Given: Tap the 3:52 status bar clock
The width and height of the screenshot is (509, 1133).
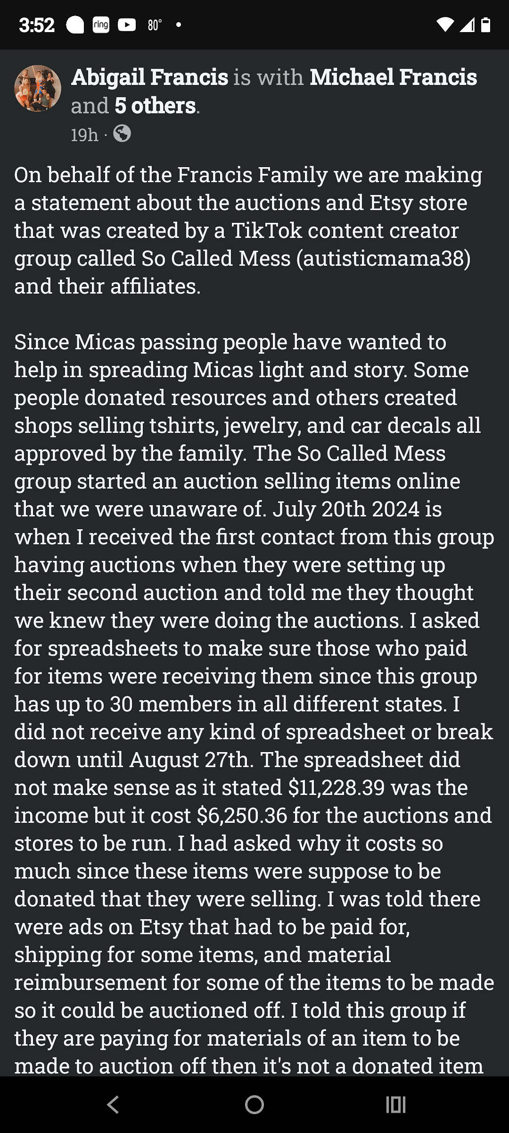Looking at the screenshot, I should [x=37, y=25].
